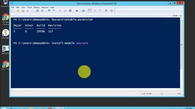Run selection using the Run Selection icon

tap(65, 11)
